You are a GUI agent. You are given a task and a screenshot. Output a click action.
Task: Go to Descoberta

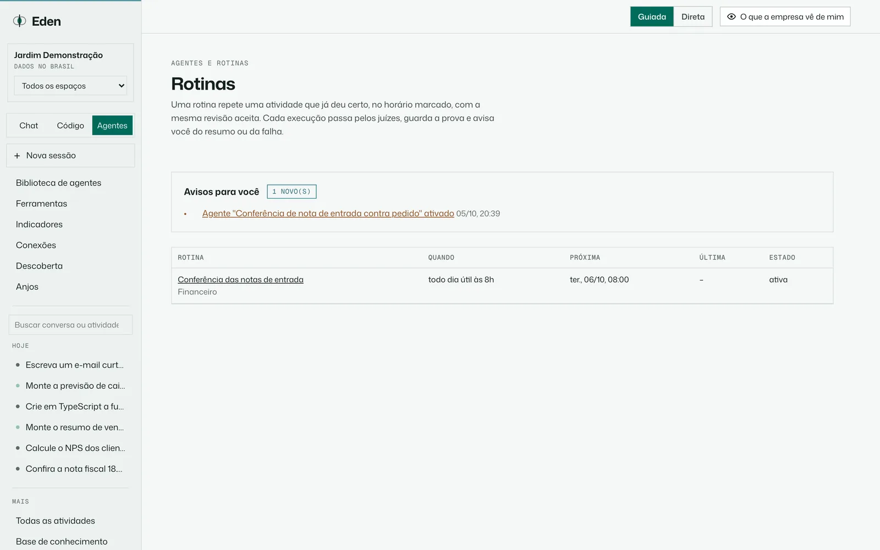pos(39,266)
